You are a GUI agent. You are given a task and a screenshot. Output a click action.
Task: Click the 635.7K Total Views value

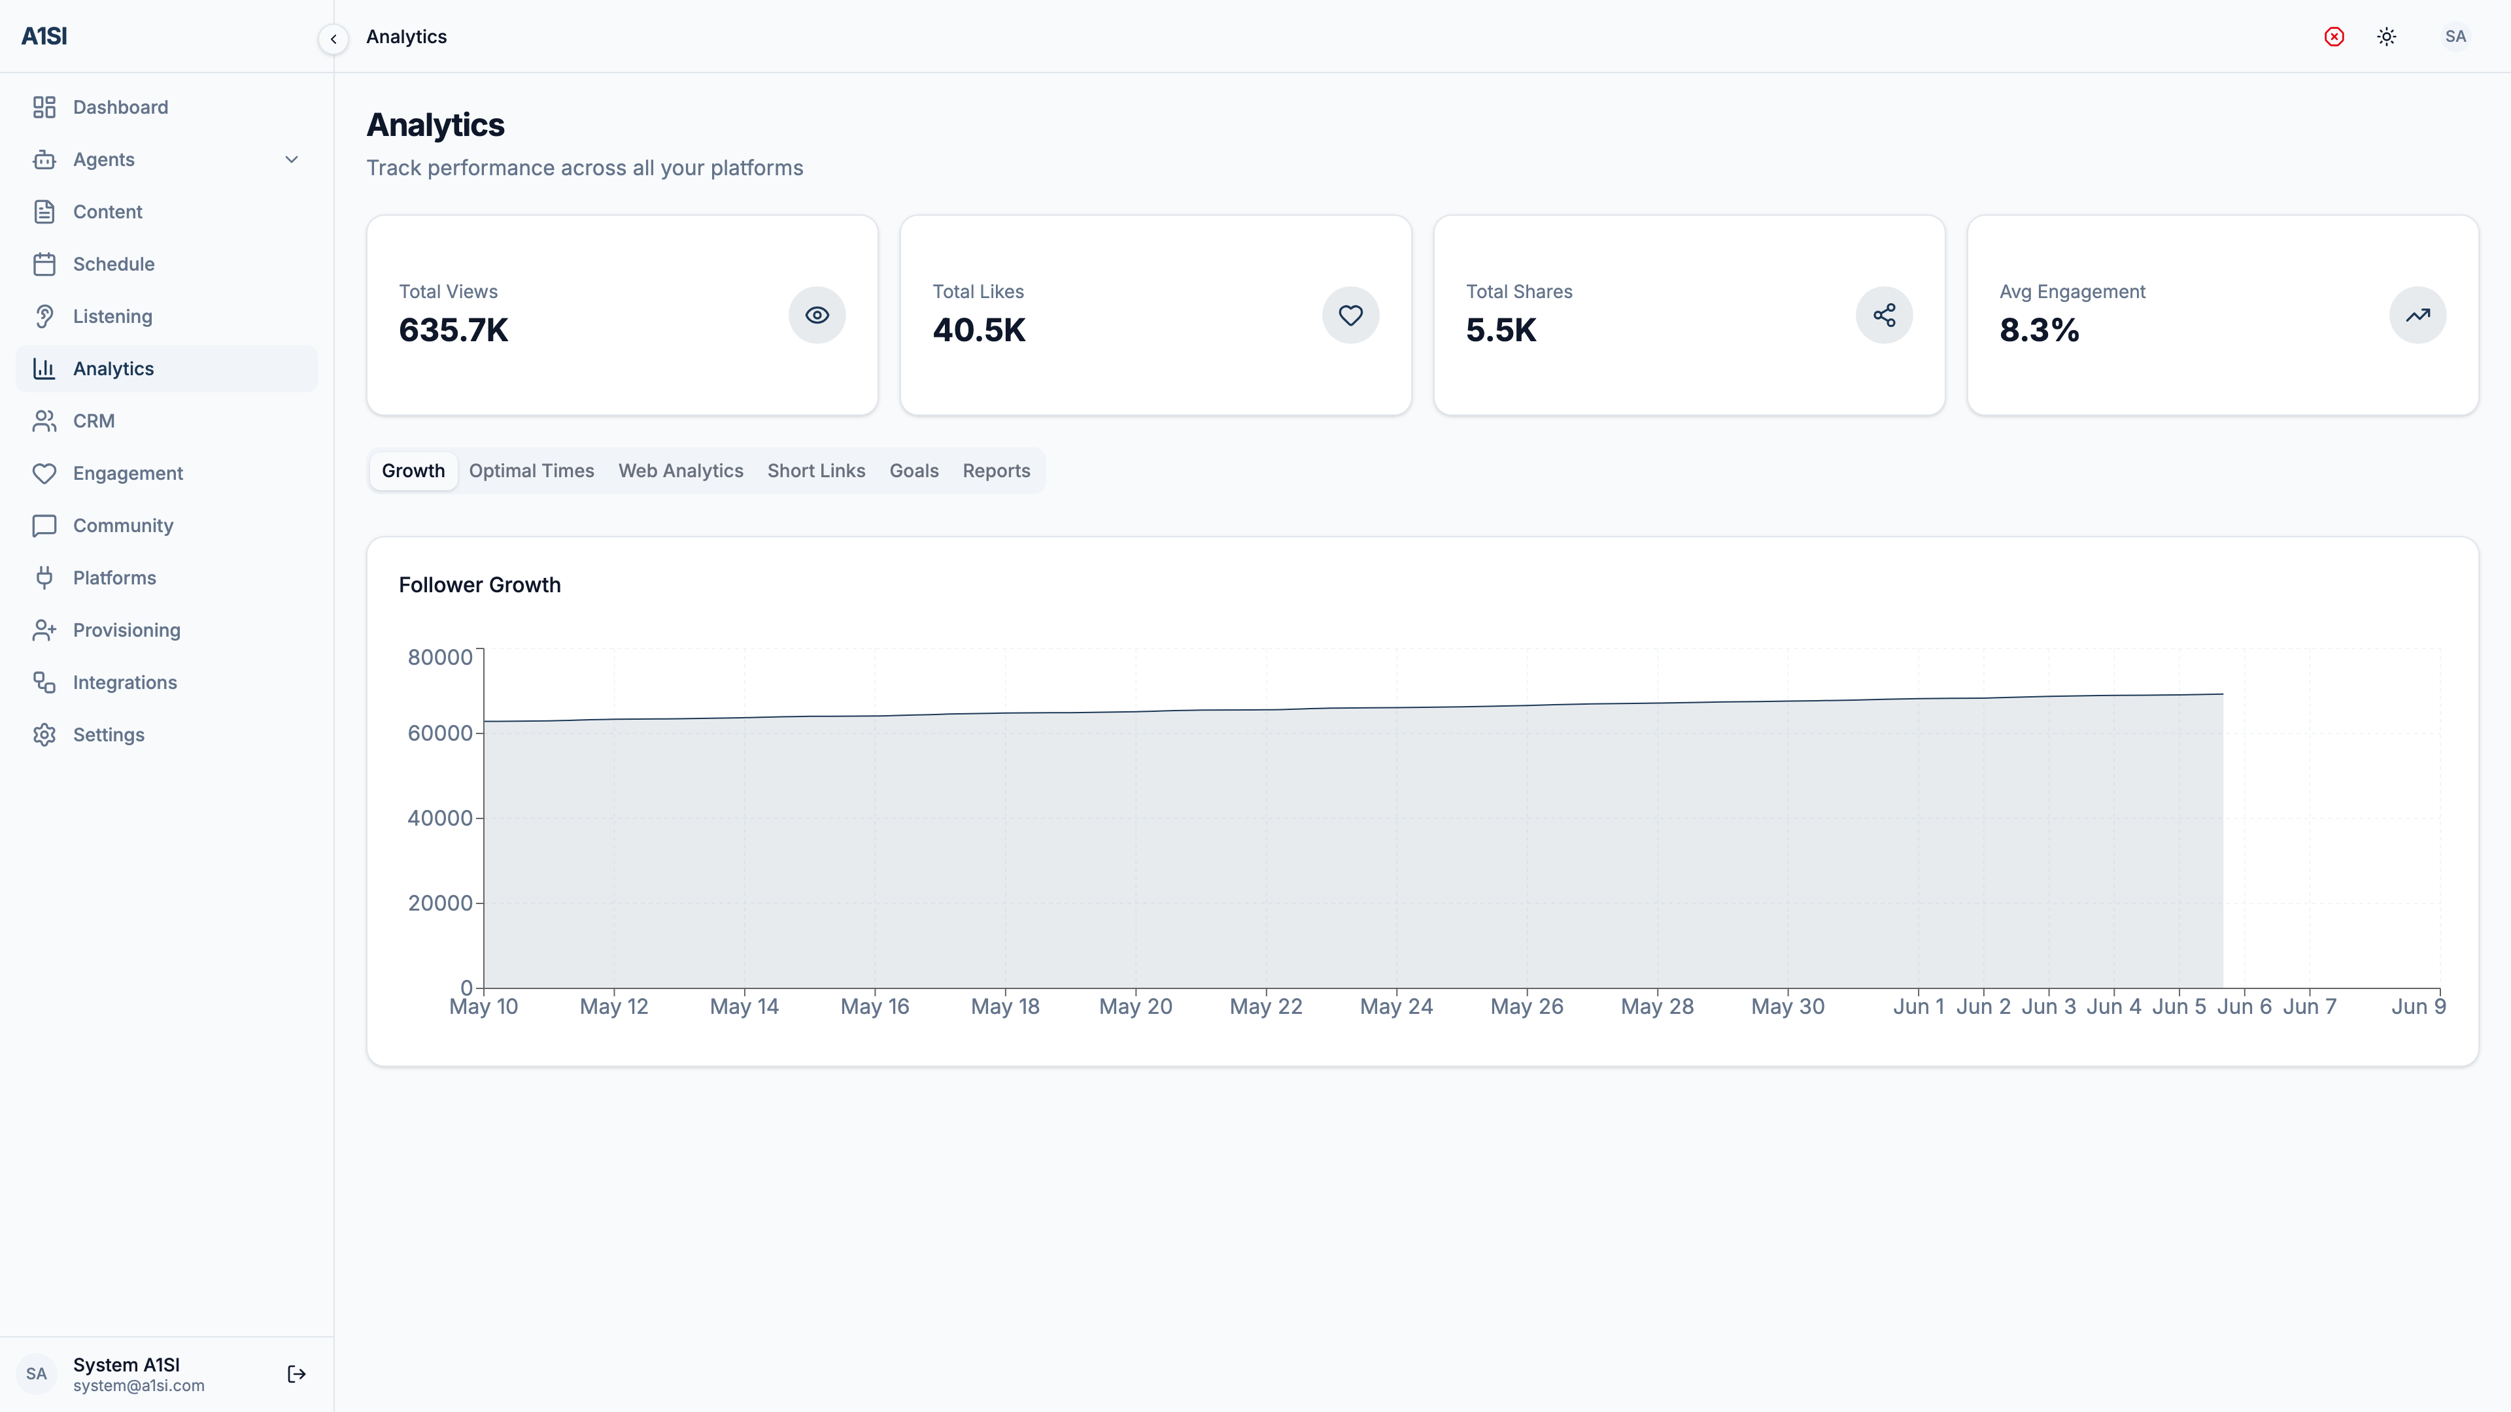tap(453, 330)
